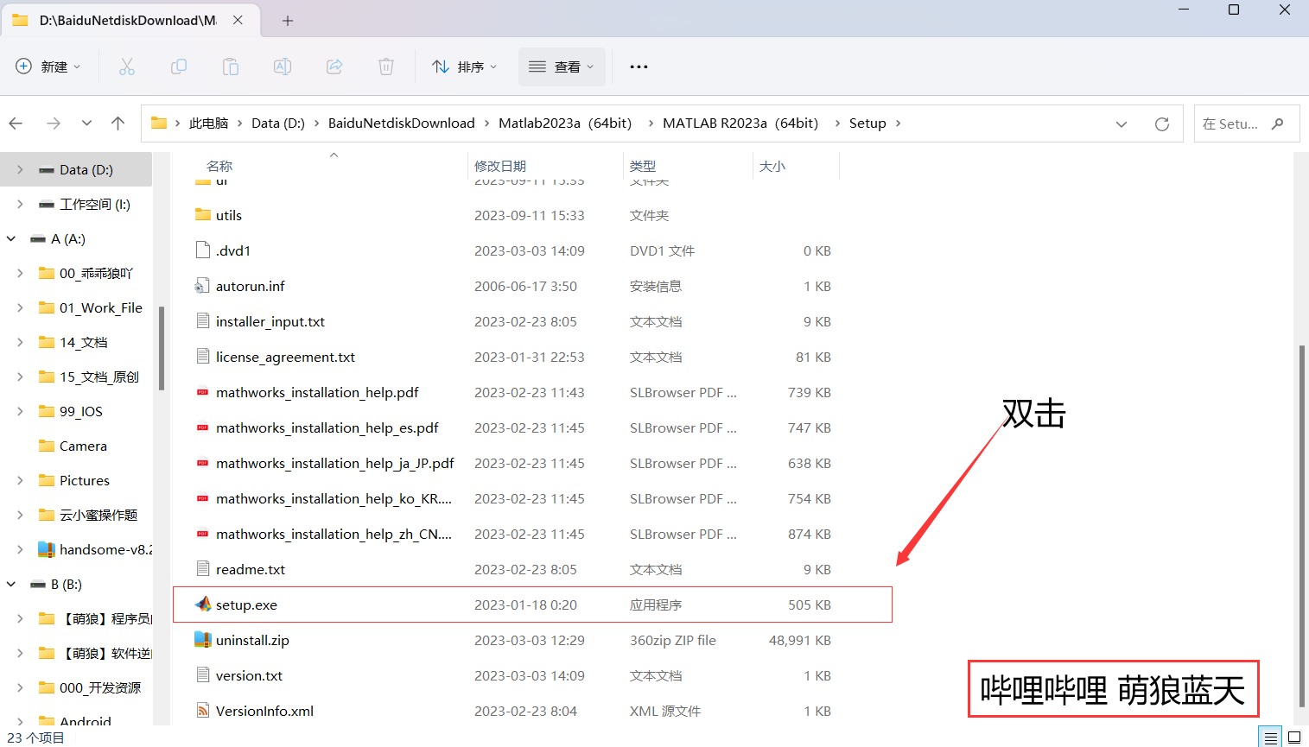Select the utils folder icon

click(x=203, y=215)
